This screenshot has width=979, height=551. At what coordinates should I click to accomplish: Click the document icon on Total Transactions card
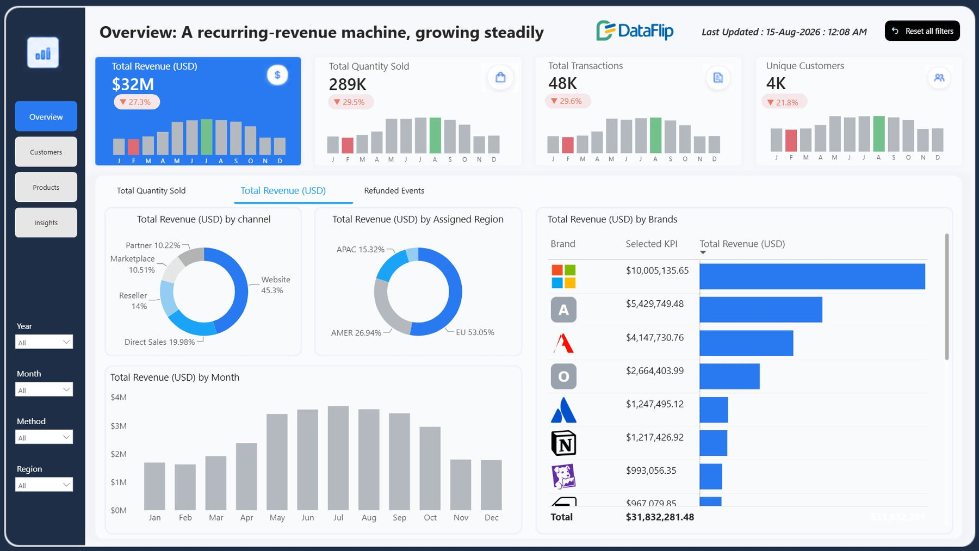click(718, 78)
